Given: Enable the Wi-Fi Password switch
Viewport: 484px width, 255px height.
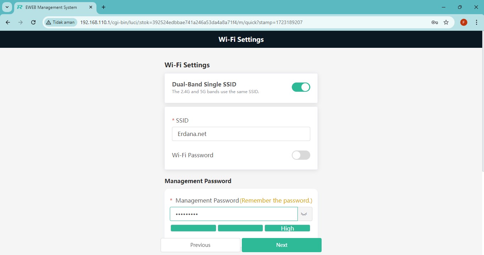Looking at the screenshot, I should (x=301, y=155).
